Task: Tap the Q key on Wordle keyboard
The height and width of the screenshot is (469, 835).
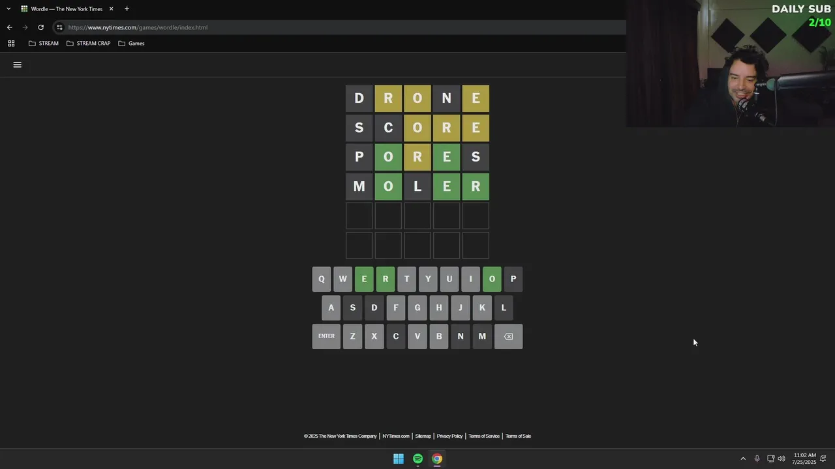Action: click(x=321, y=279)
